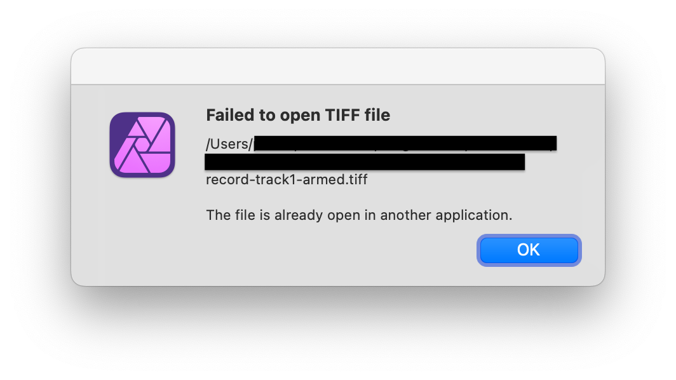This screenshot has height=380, width=676.
Task: Click the error text about another application
Action: 358,215
